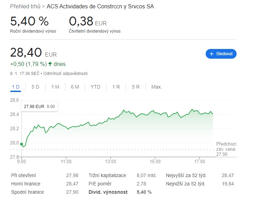Click the Tržní kapitalizace stat label
The height and width of the screenshot is (200, 255).
tap(107, 175)
